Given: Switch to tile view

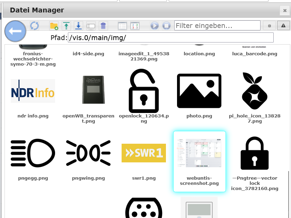Looking at the screenshot, I should (135, 26).
